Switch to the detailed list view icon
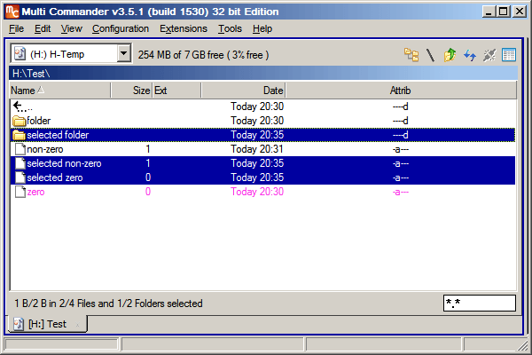The height and width of the screenshot is (355, 532). pos(508,55)
